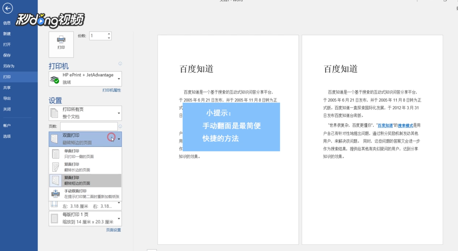Click the 每版打印 1 页 page icon
The width and height of the screenshot is (458, 251).
tap(54, 218)
